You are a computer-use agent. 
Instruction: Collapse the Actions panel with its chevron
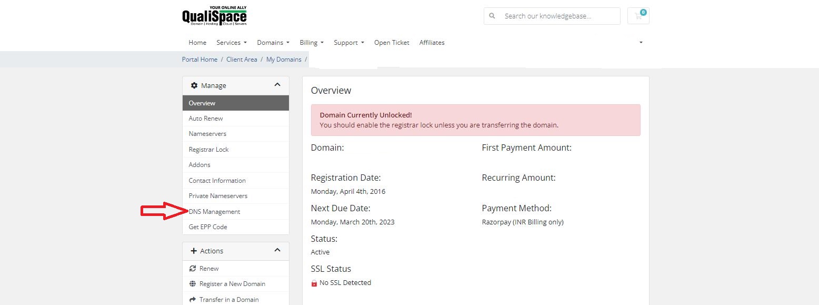click(277, 250)
